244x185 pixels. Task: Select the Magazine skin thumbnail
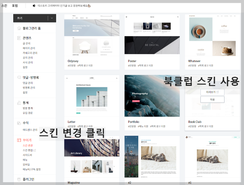[x=92, y=157]
